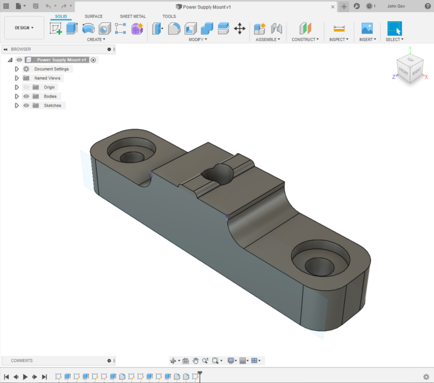This screenshot has height=383, width=434.
Task: Expand the COMMENTS panel
Action: pos(109,361)
